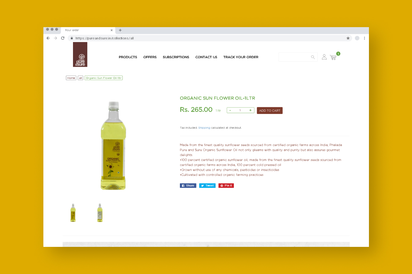412x274 pixels.
Task: Reload the page using browser refresh icon
Action: pyautogui.click(x=63, y=38)
